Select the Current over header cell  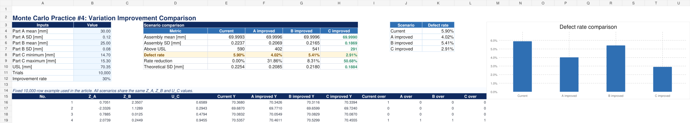[374, 96]
